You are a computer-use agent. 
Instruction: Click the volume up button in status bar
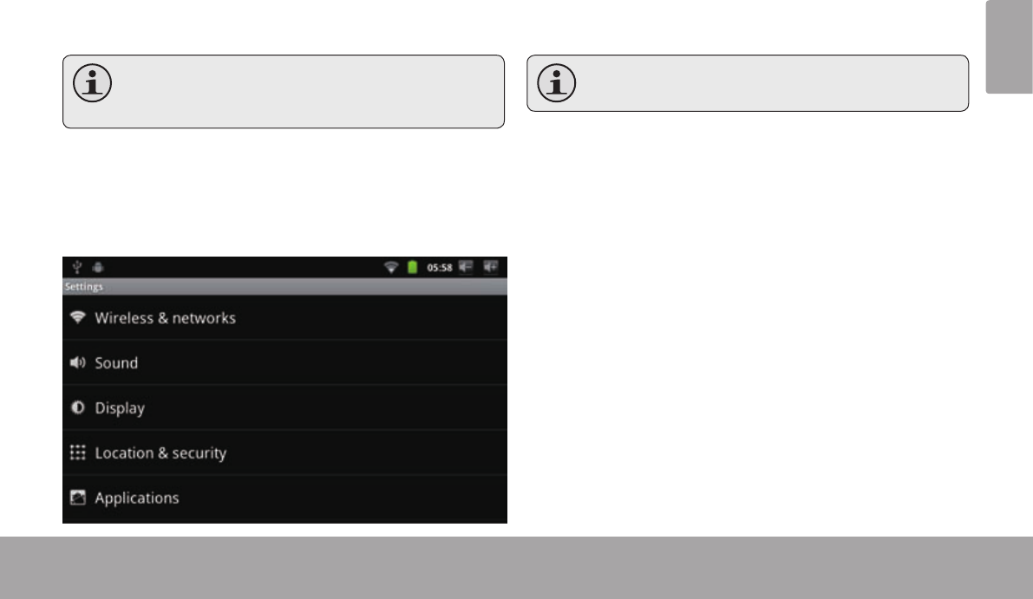[x=491, y=267]
